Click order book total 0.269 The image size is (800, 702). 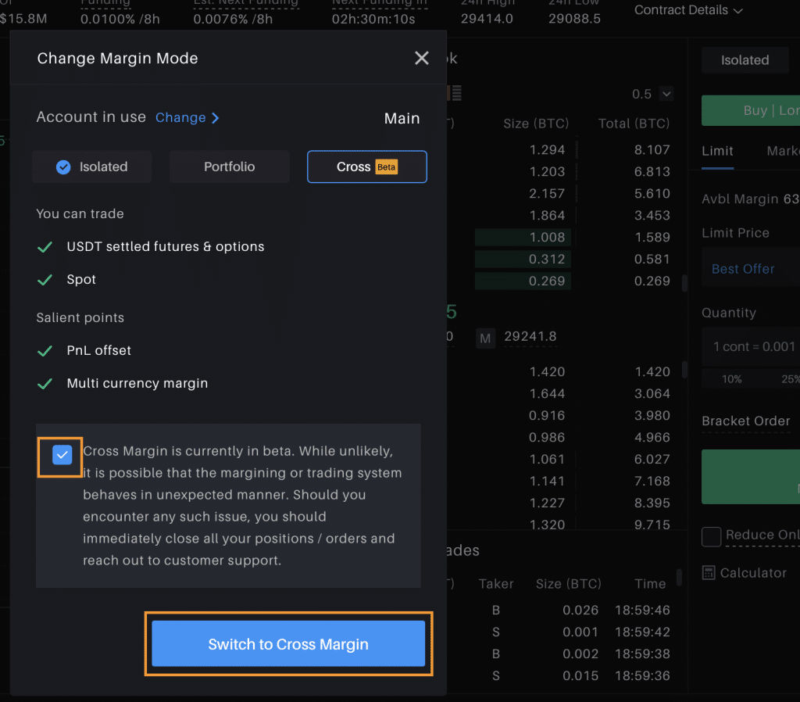click(x=652, y=281)
